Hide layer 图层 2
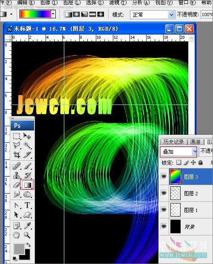Screen dimensions: 213x264 coord(164,193)
